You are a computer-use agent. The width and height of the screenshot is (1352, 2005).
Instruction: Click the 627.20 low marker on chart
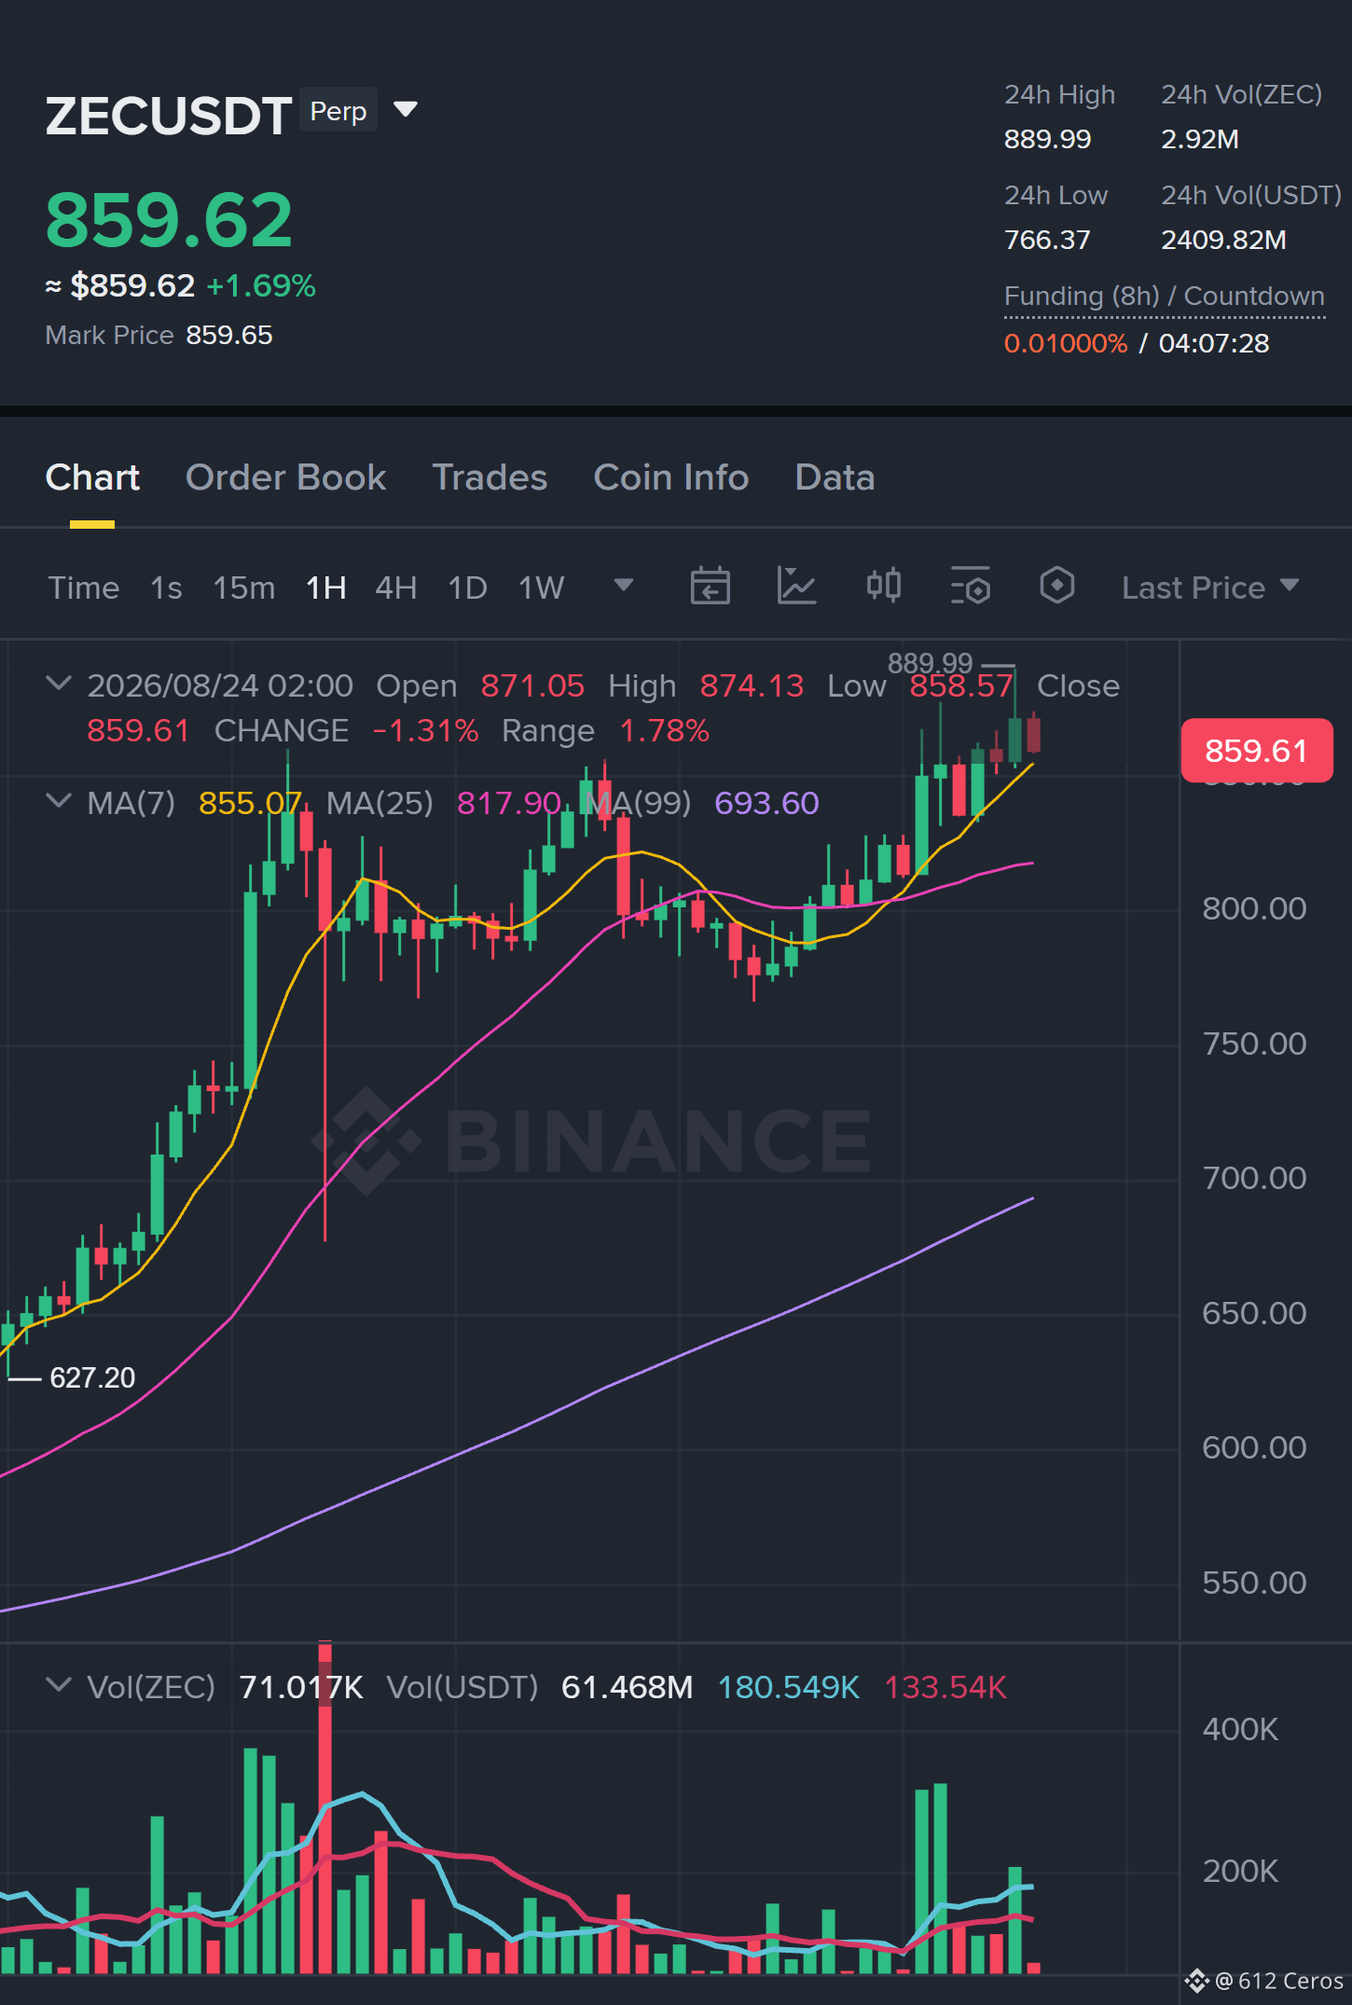tap(92, 1377)
